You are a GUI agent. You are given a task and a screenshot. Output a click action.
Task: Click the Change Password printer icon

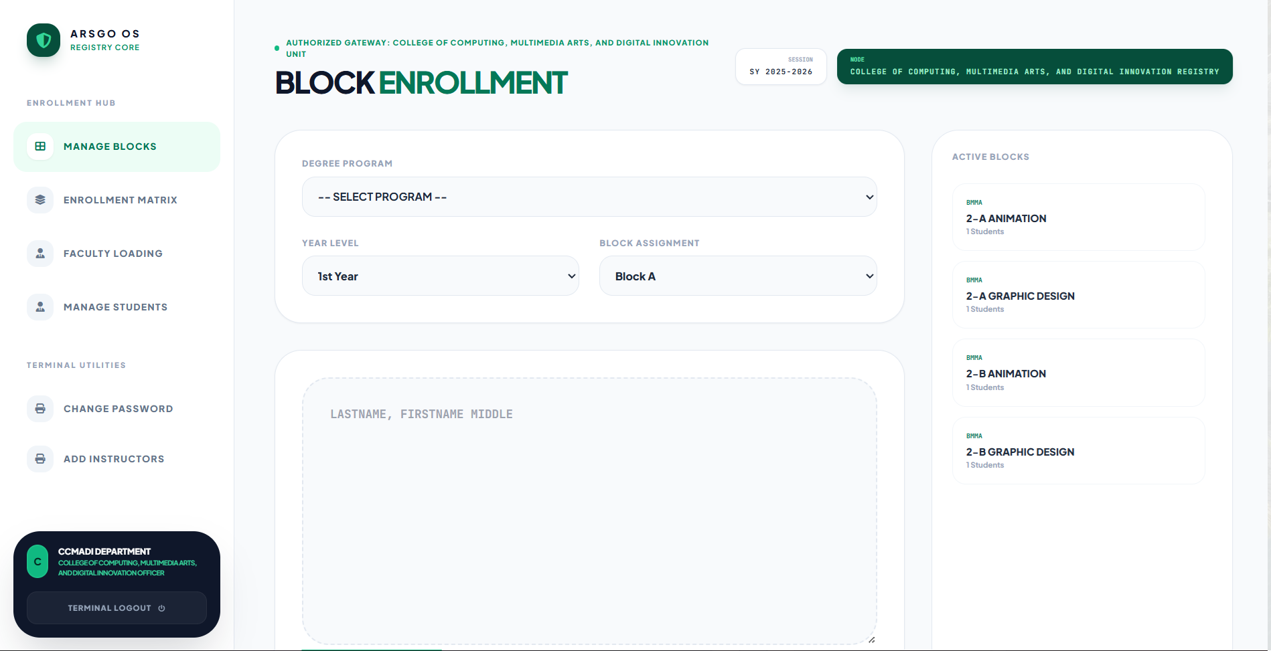[40, 409]
